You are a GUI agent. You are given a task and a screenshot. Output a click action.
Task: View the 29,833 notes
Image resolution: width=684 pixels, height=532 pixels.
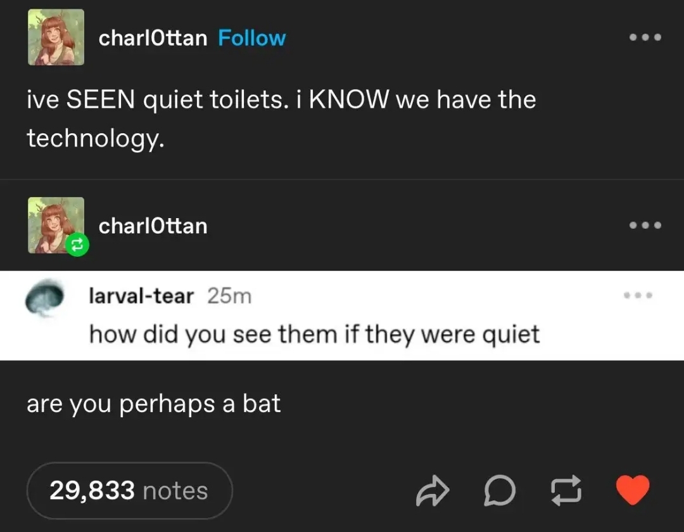coord(130,491)
